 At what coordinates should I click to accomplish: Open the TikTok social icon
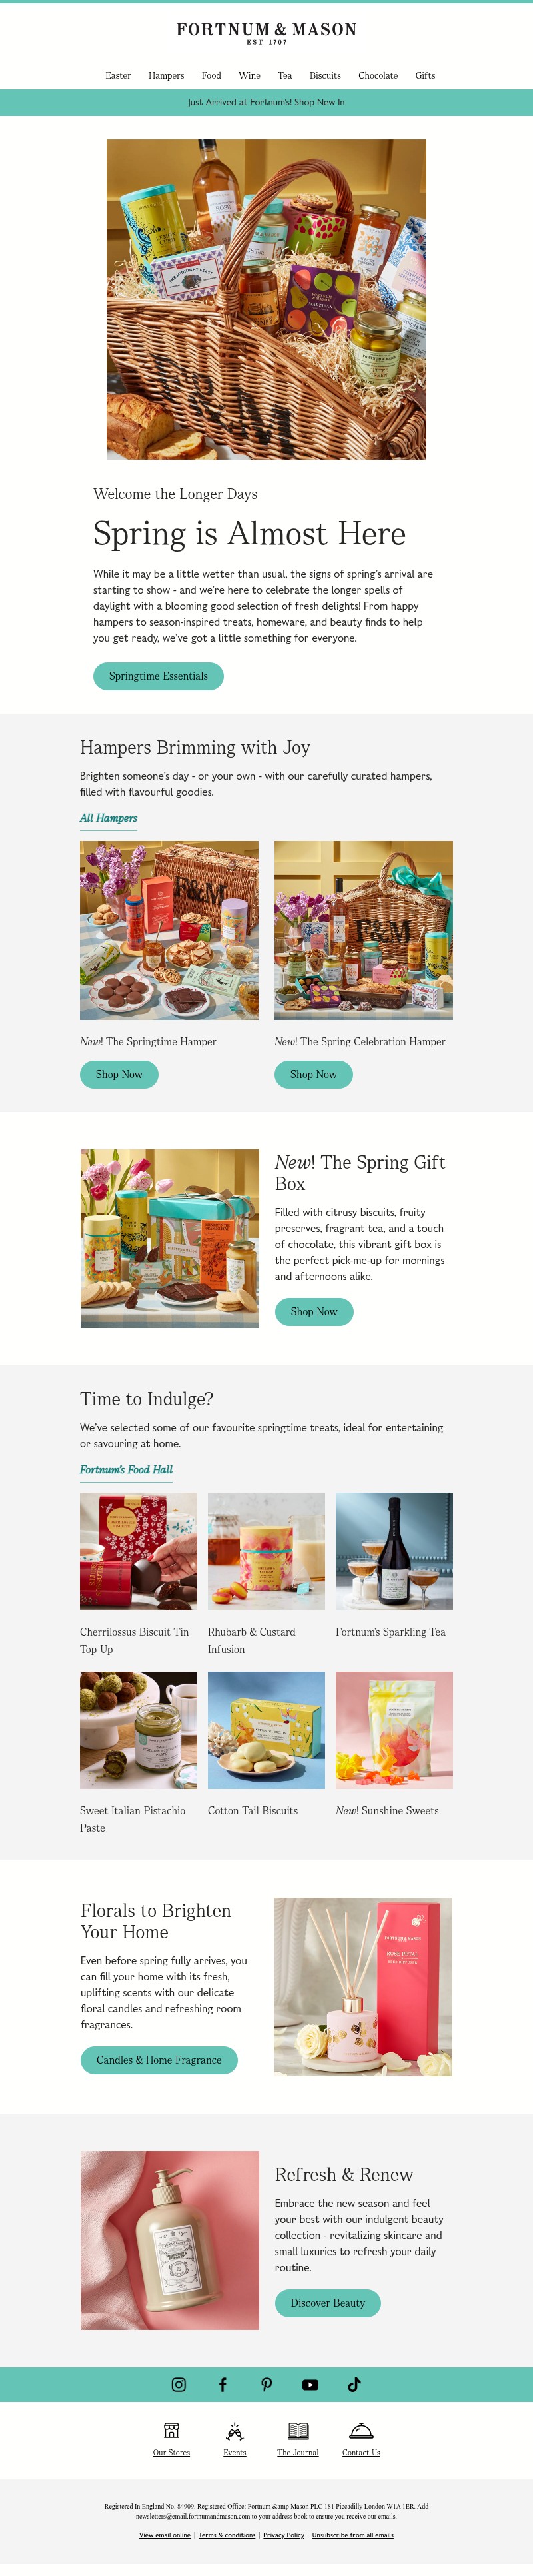point(354,2384)
